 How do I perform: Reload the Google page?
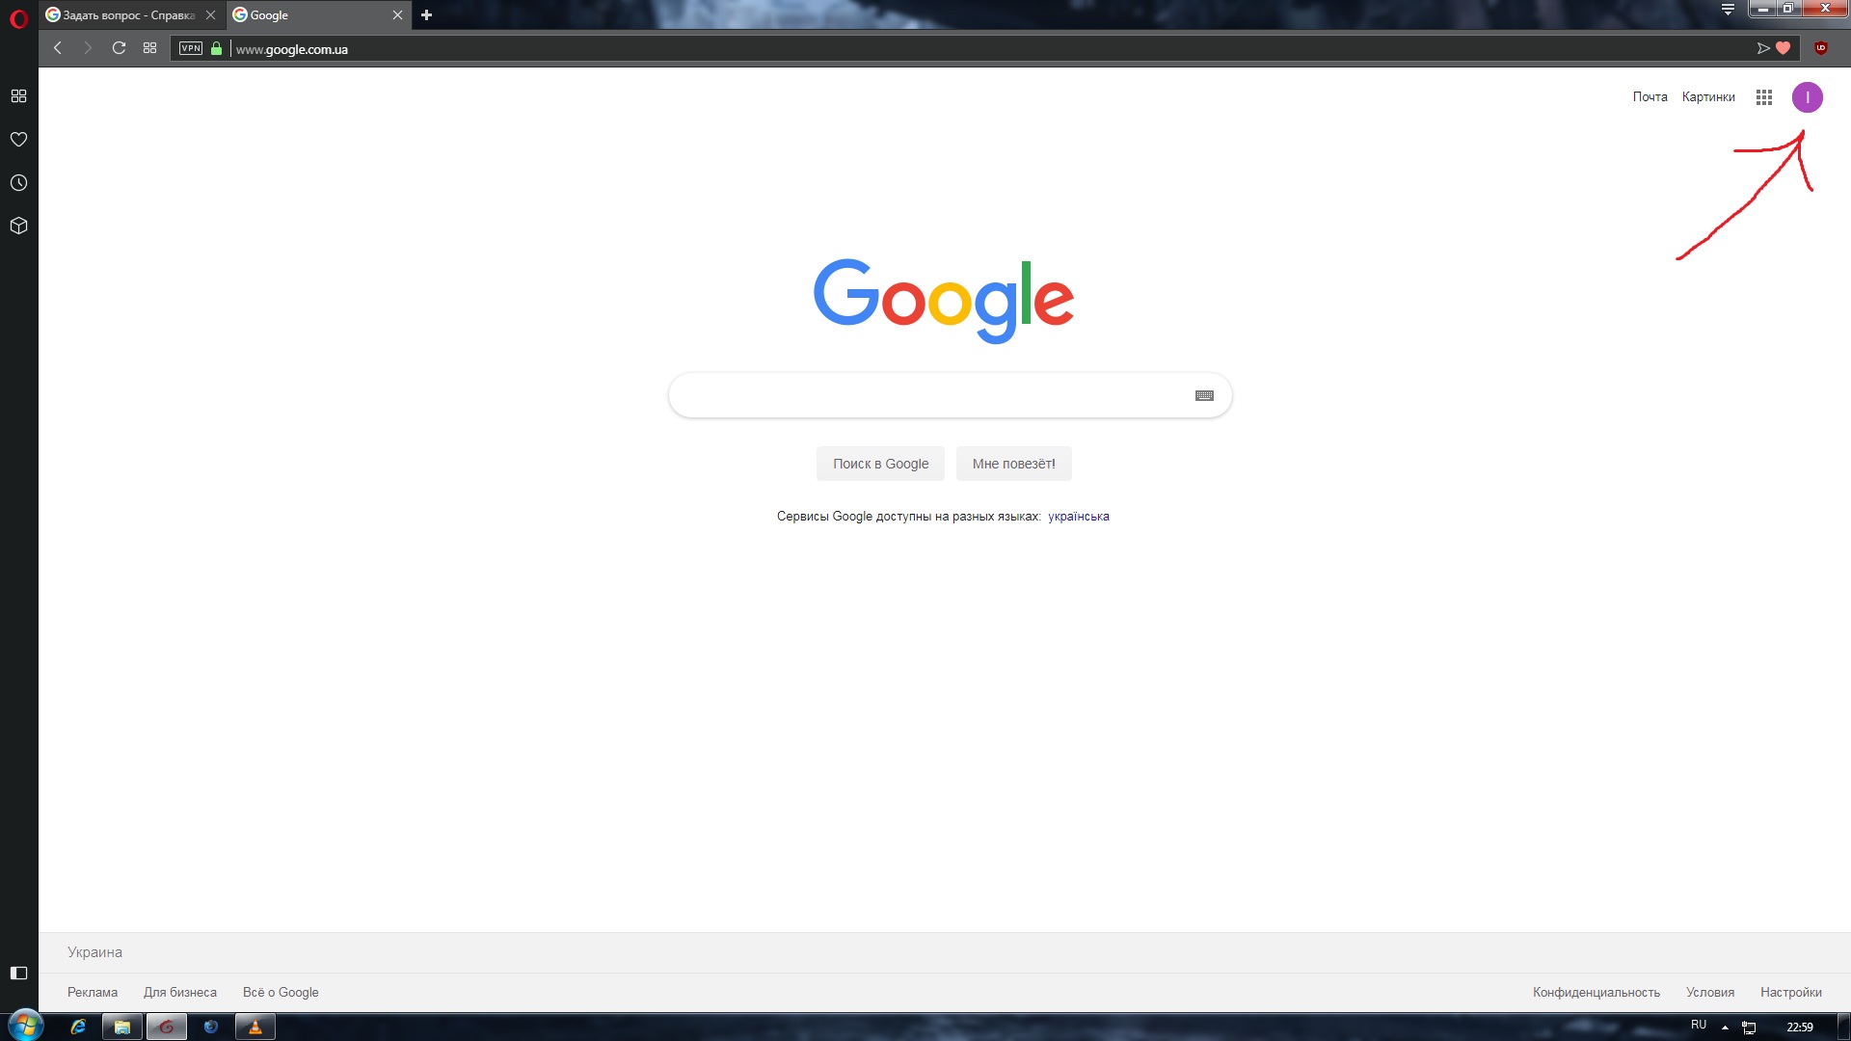[119, 48]
